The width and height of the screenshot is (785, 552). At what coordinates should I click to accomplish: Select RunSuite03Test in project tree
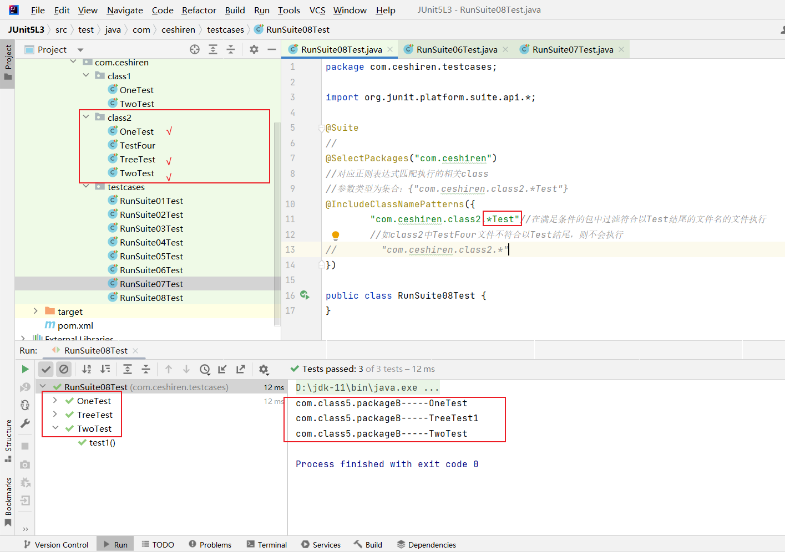151,228
